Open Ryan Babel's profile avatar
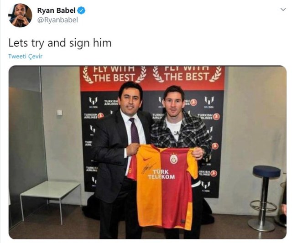 click(x=20, y=16)
